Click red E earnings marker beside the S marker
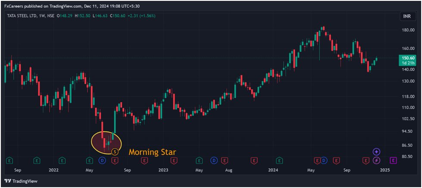 tap(115, 161)
